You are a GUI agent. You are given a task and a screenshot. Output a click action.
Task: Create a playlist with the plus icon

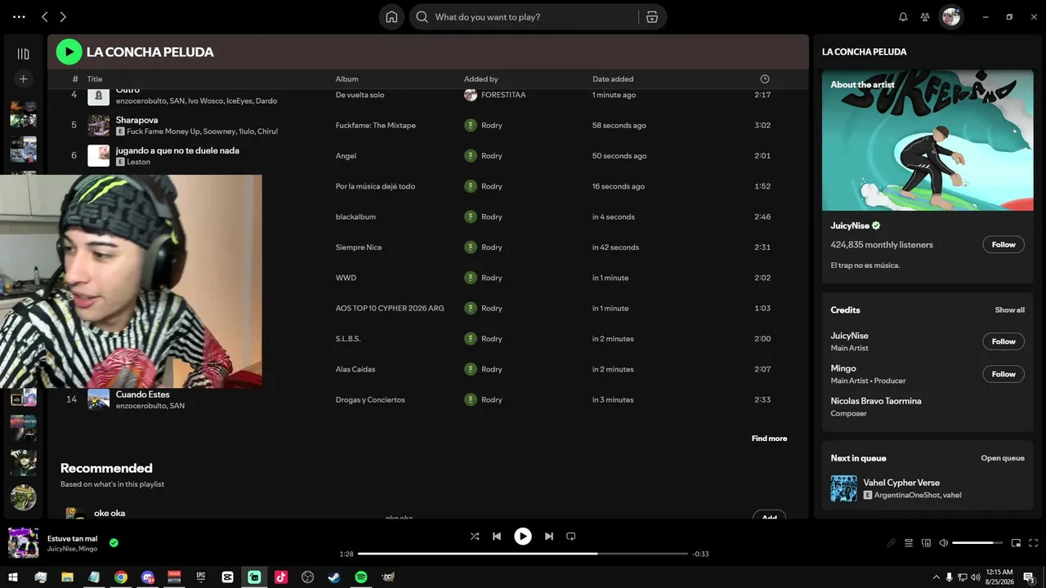click(24, 78)
